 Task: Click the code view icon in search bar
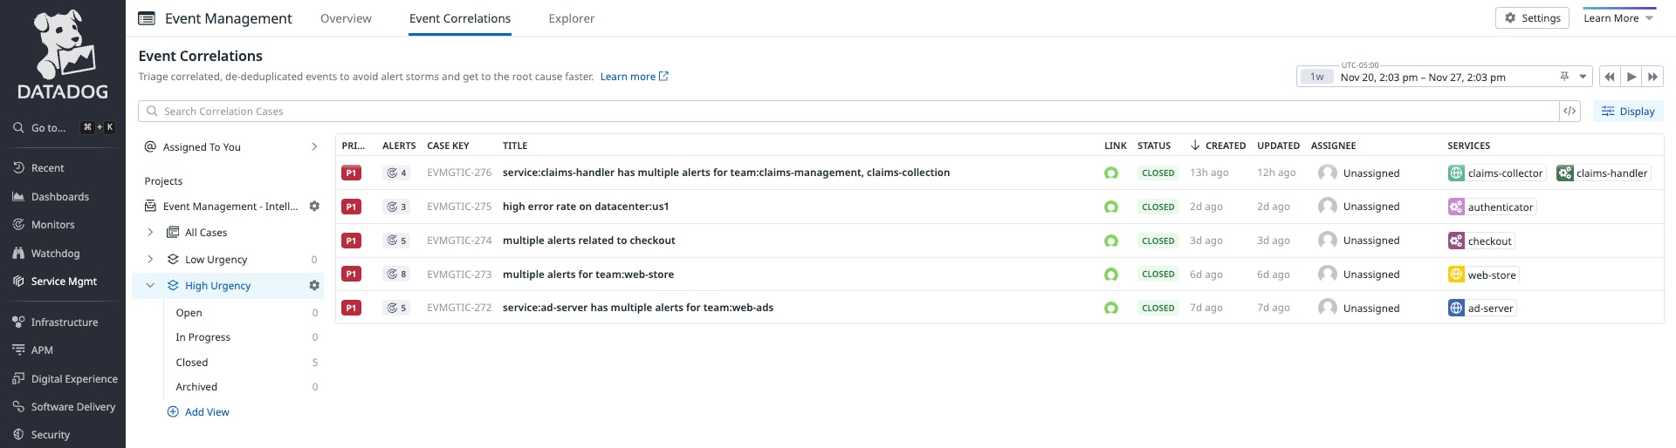tap(1570, 112)
